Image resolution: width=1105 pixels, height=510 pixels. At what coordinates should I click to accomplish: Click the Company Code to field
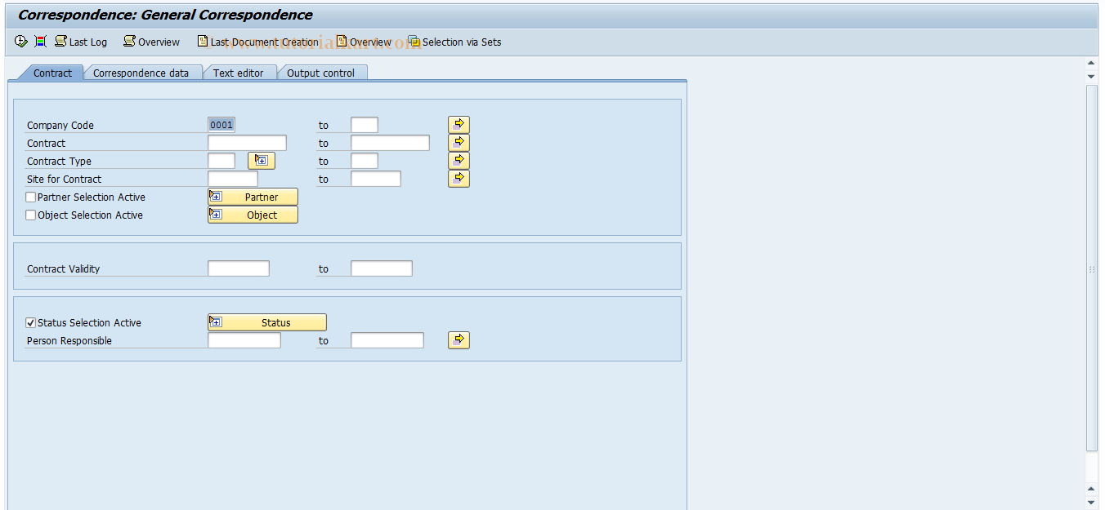pyautogui.click(x=365, y=125)
